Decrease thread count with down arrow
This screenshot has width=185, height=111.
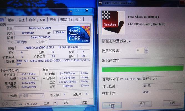click(146, 52)
